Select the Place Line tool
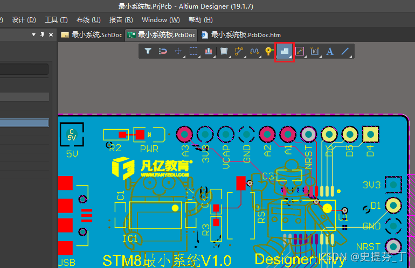The image size is (415, 268). (x=345, y=51)
